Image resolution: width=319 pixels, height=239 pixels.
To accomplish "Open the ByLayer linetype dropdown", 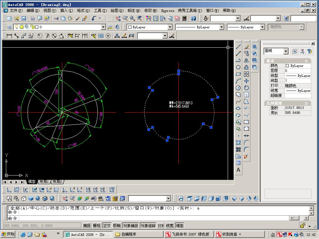I will [x=222, y=27].
